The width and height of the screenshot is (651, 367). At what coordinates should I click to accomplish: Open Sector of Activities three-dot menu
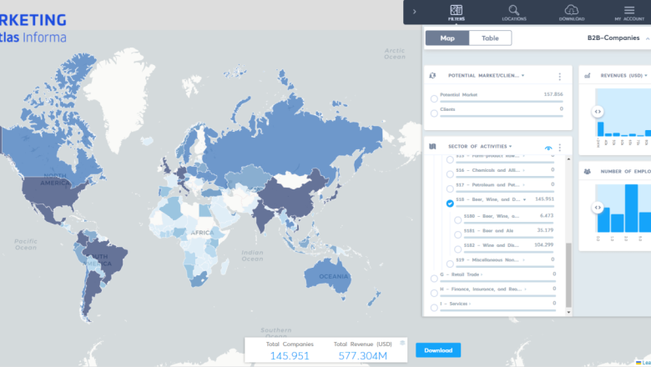[x=560, y=147]
